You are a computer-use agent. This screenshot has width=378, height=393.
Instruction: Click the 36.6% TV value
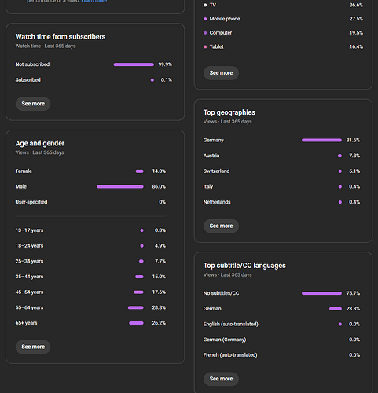(x=356, y=5)
